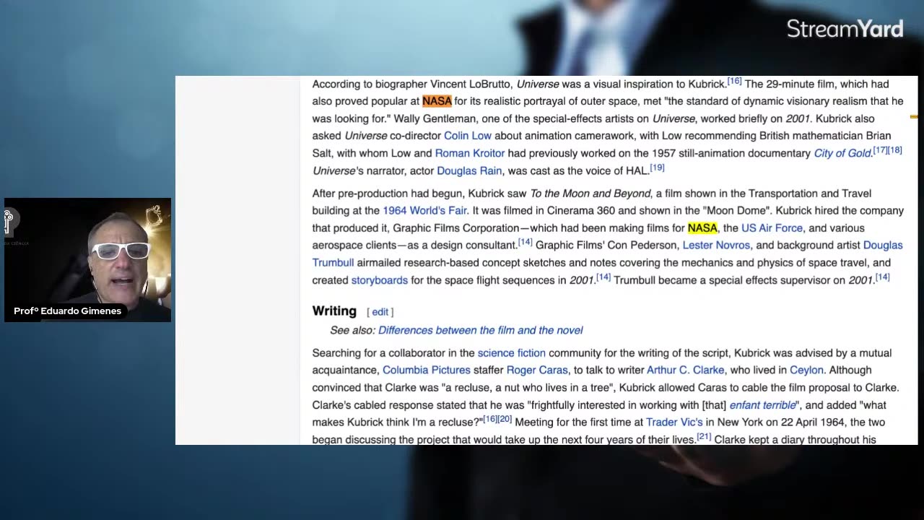Open the Roman Kroitor link
924x520 pixels.
pyautogui.click(x=469, y=153)
